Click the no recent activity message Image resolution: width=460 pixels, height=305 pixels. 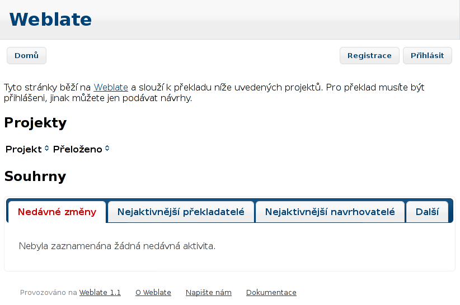117,246
